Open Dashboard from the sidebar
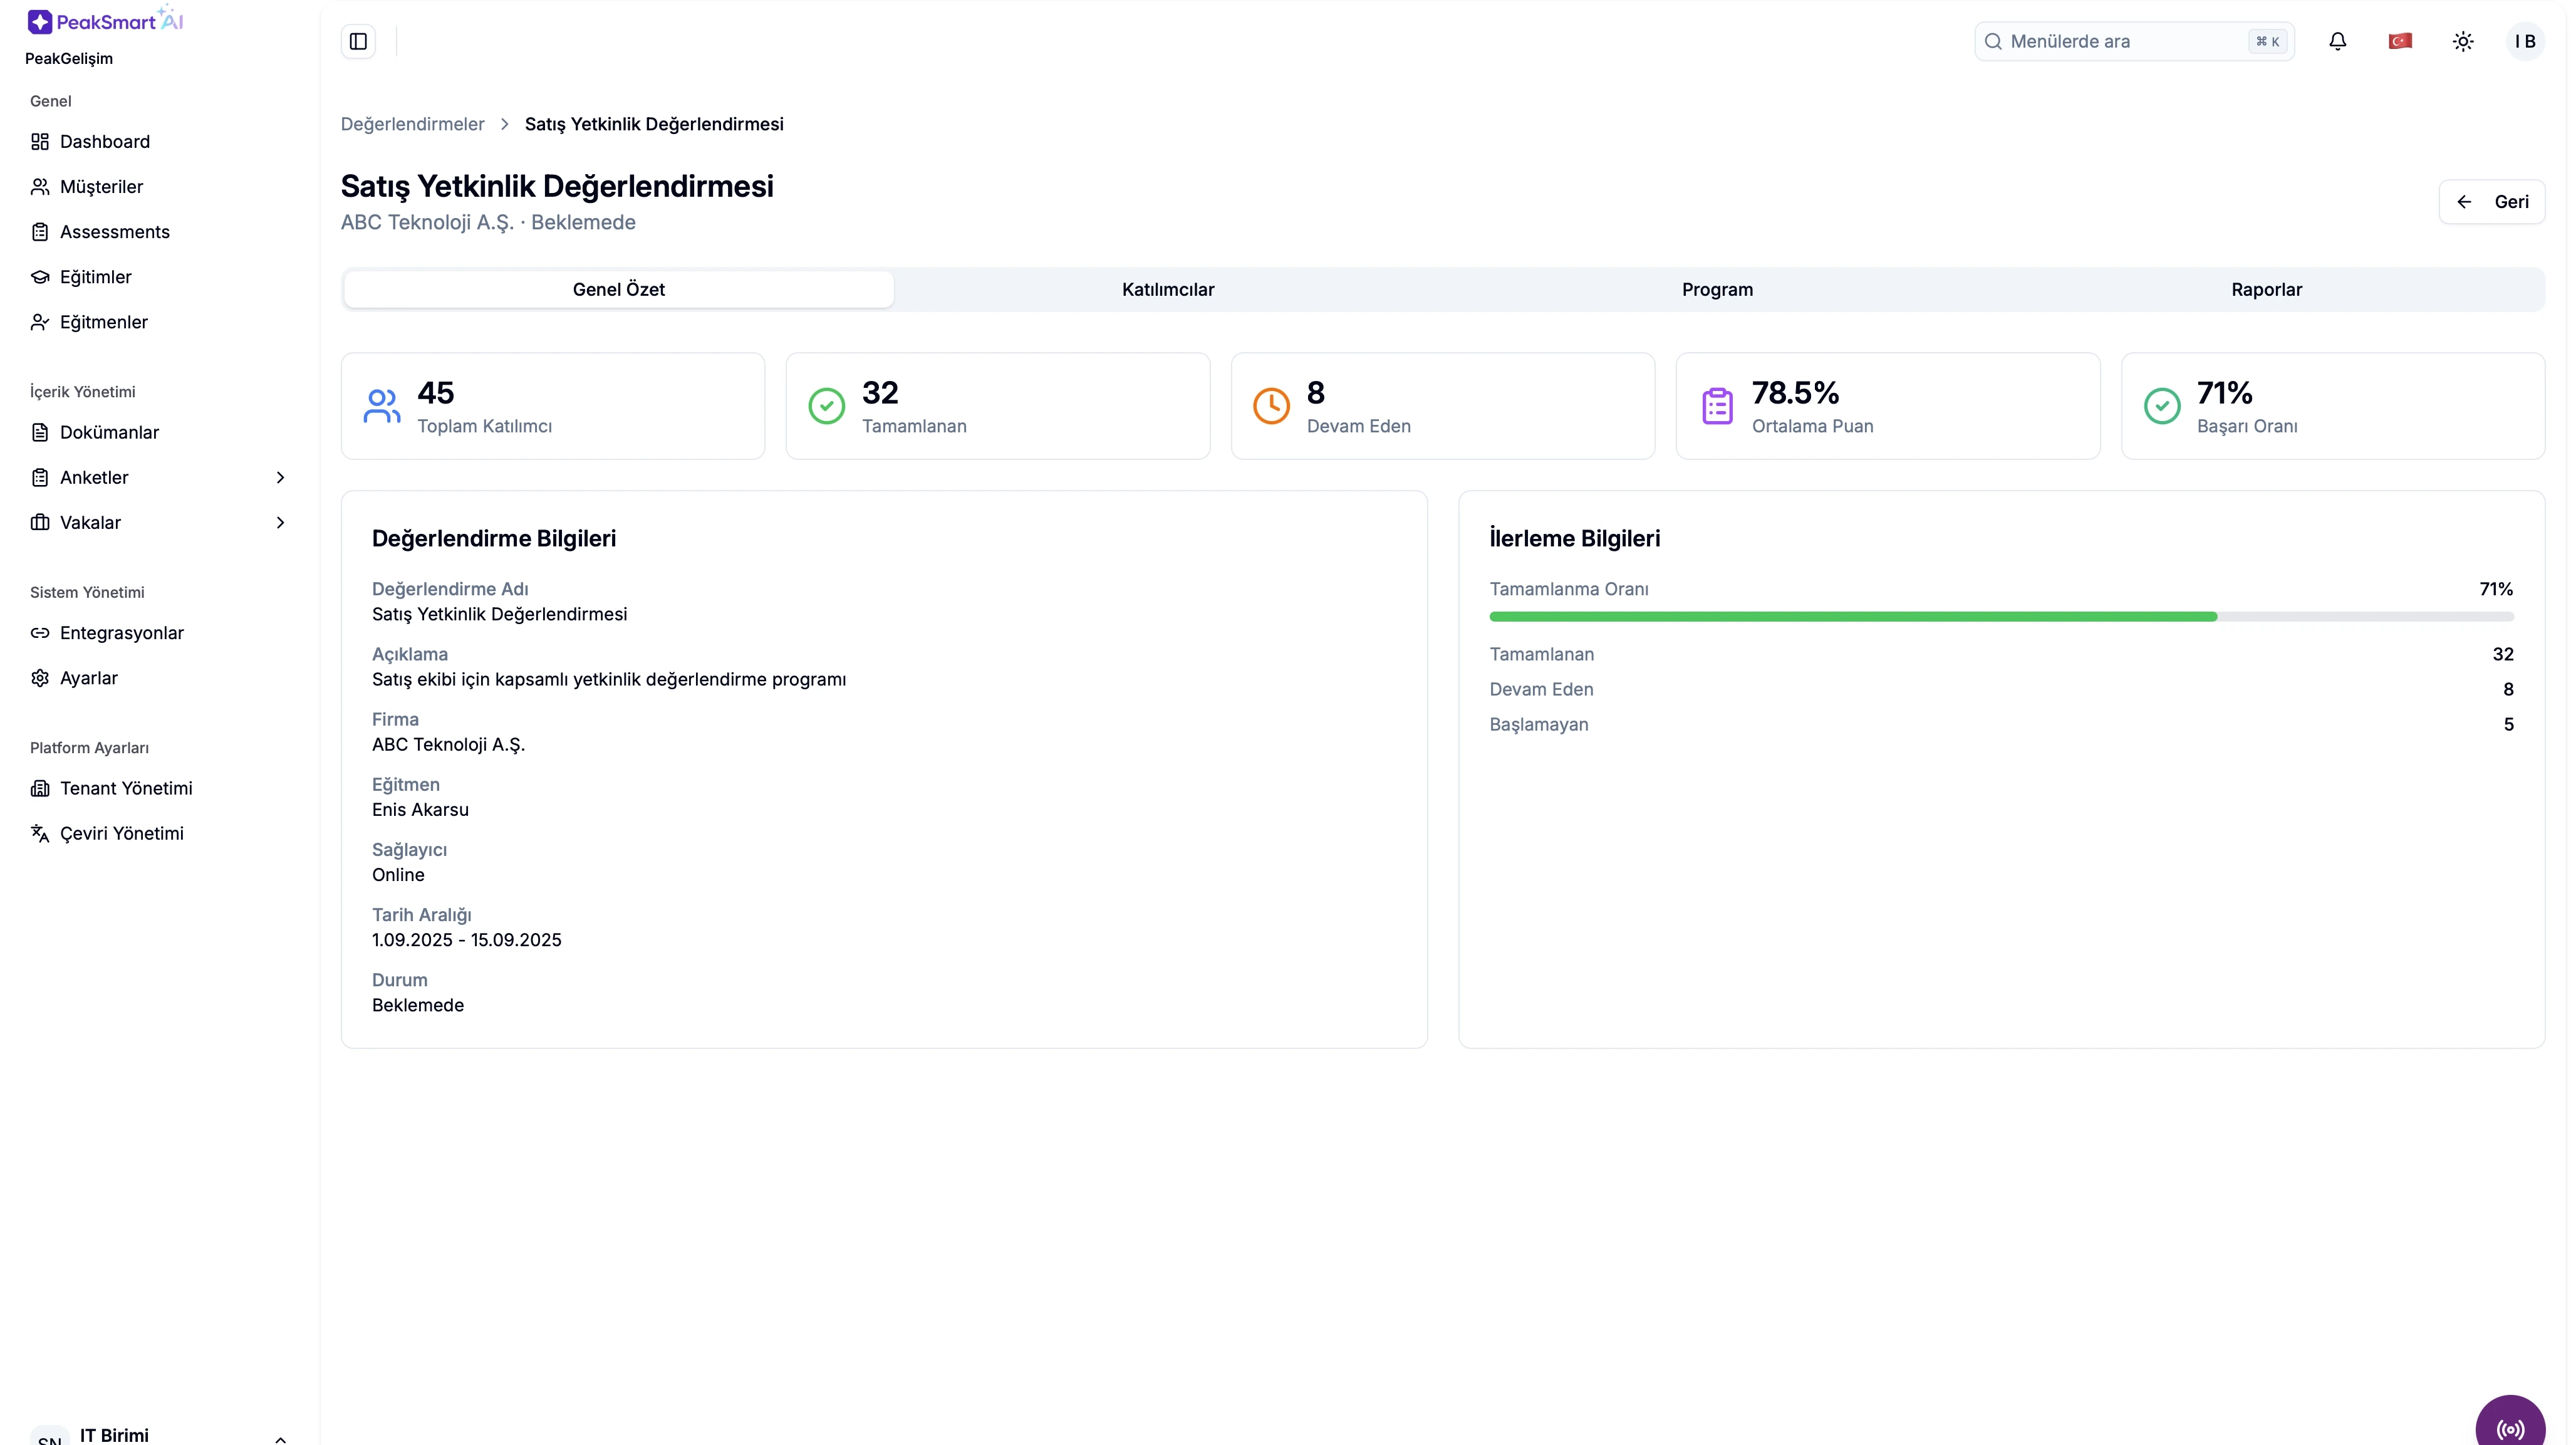The image size is (2576, 1445). click(104, 141)
